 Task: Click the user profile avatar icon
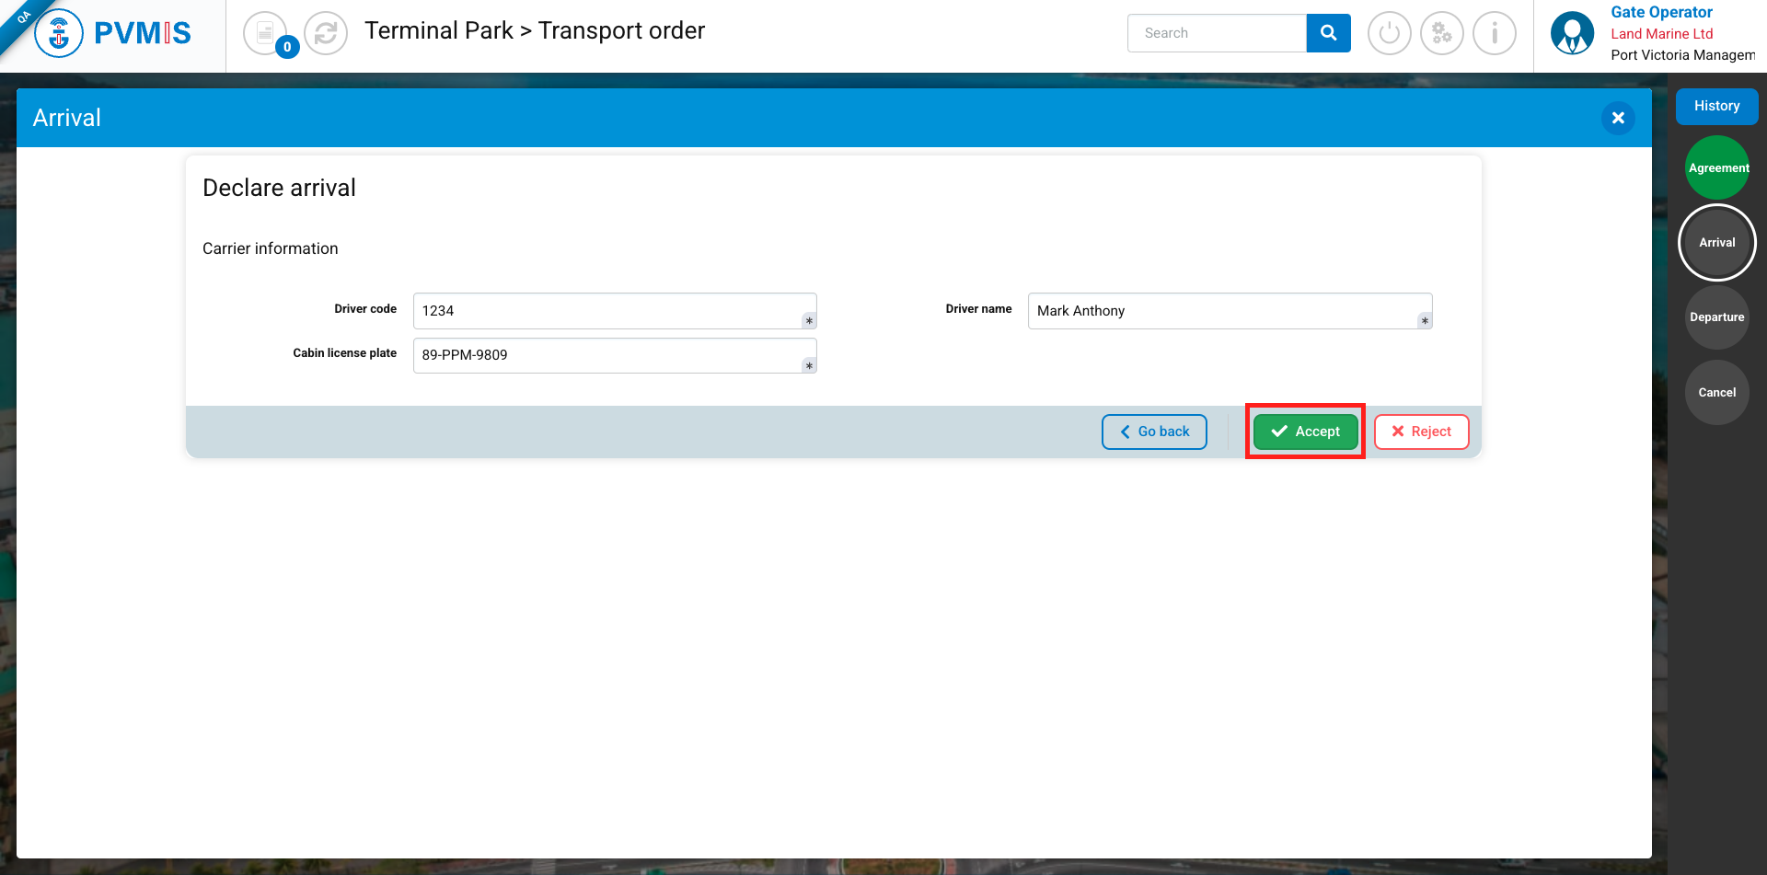(1572, 34)
